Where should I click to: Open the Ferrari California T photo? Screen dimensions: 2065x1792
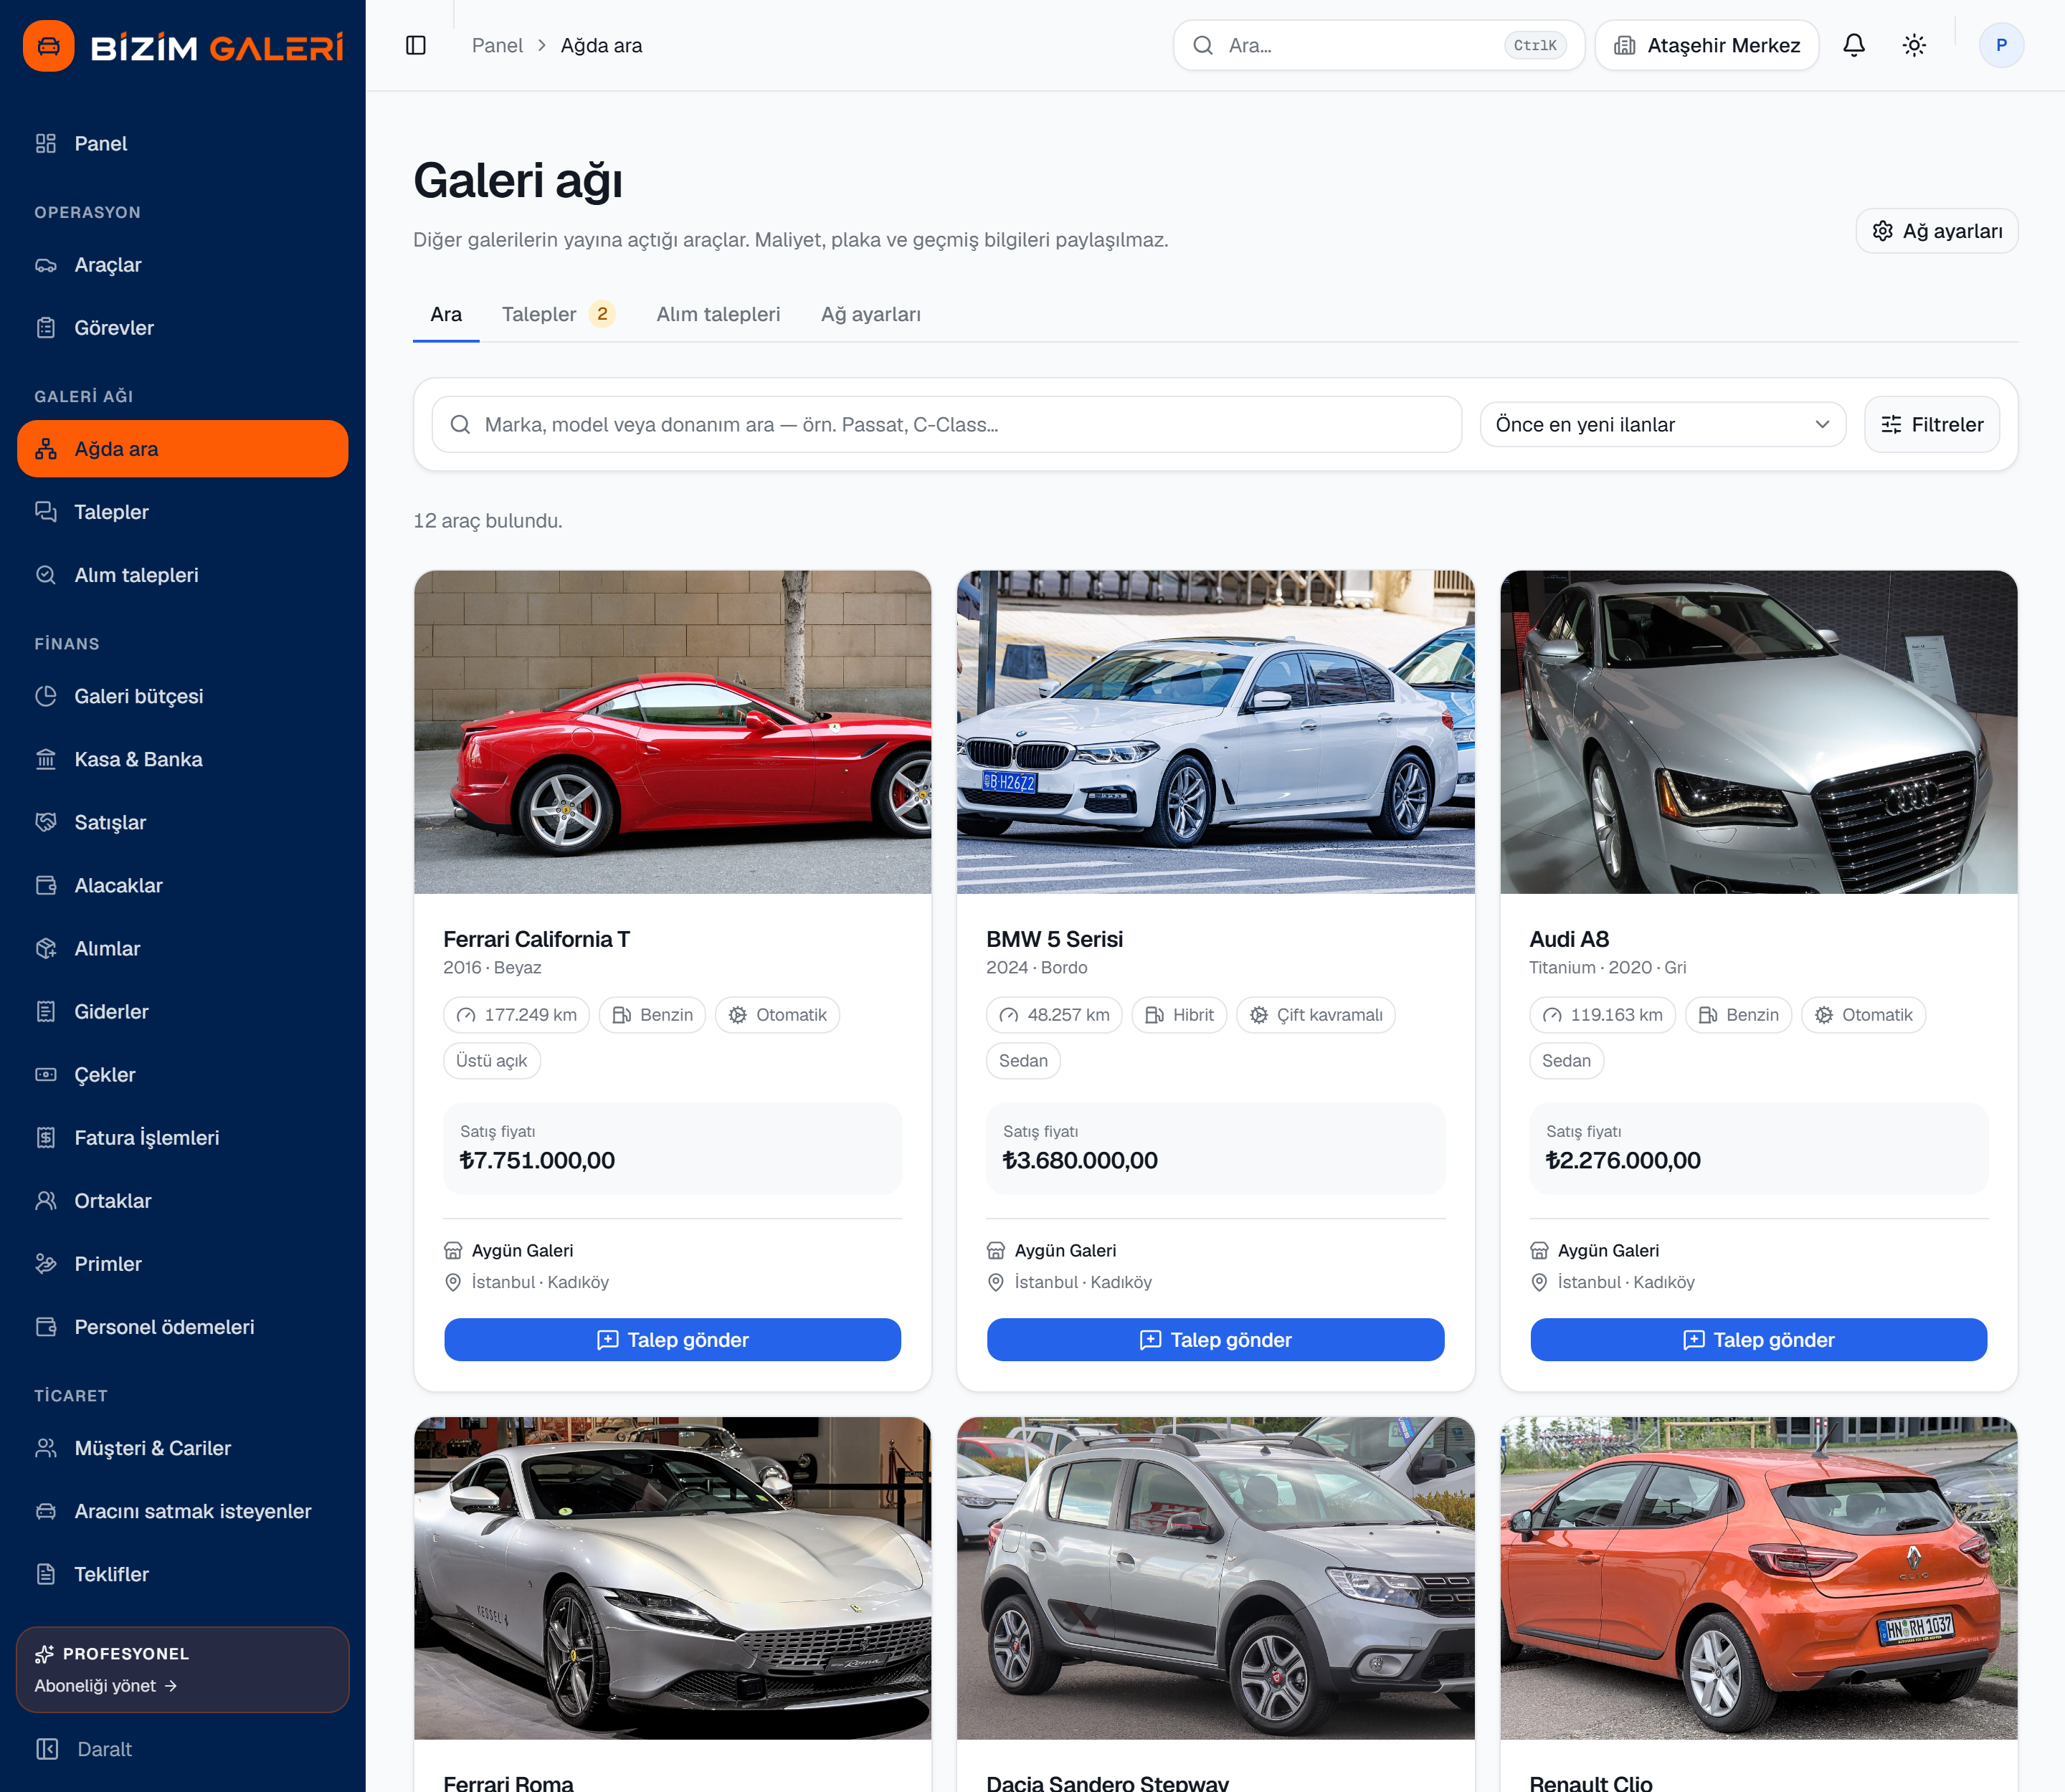(x=673, y=732)
